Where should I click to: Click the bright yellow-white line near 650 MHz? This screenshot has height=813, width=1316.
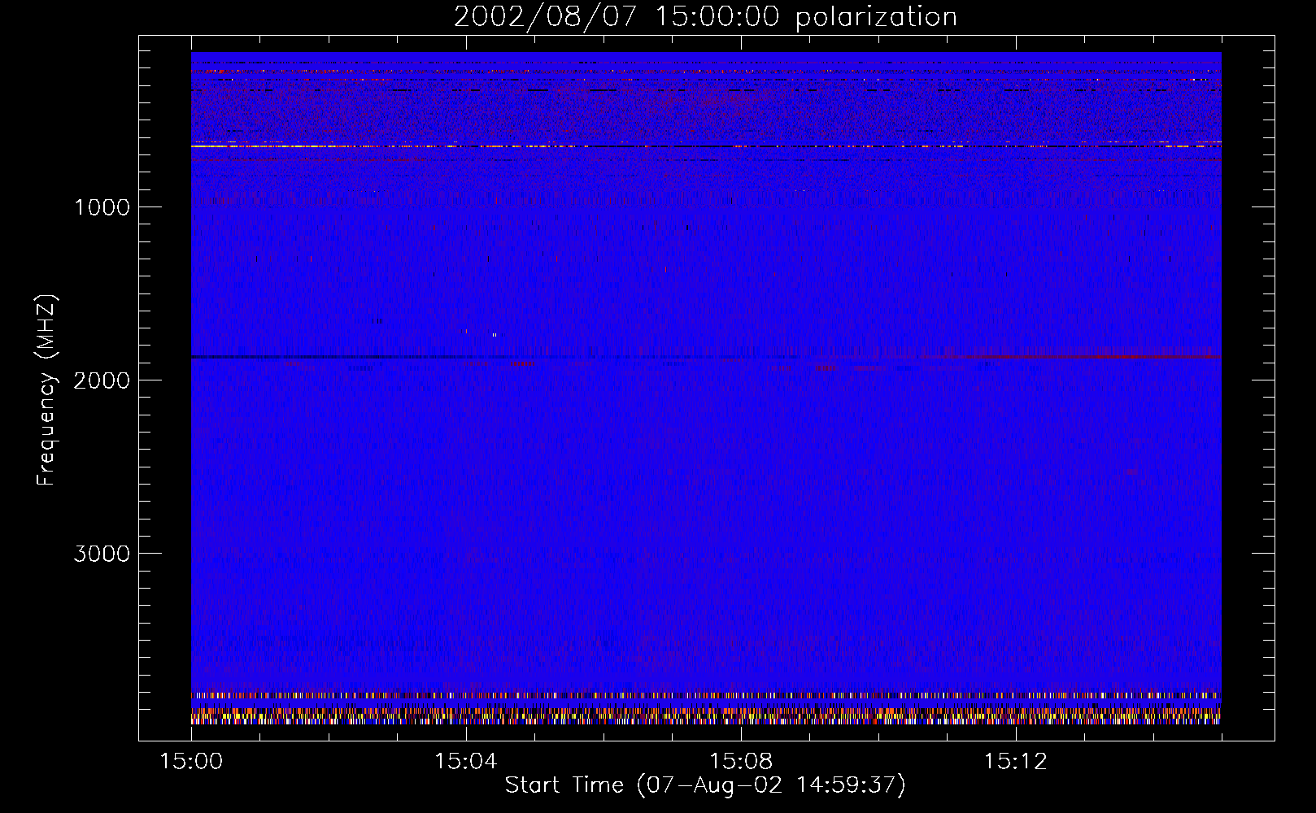pyautogui.click(x=706, y=146)
